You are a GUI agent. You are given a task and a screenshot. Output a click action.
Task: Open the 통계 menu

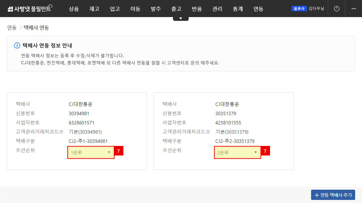(238, 9)
